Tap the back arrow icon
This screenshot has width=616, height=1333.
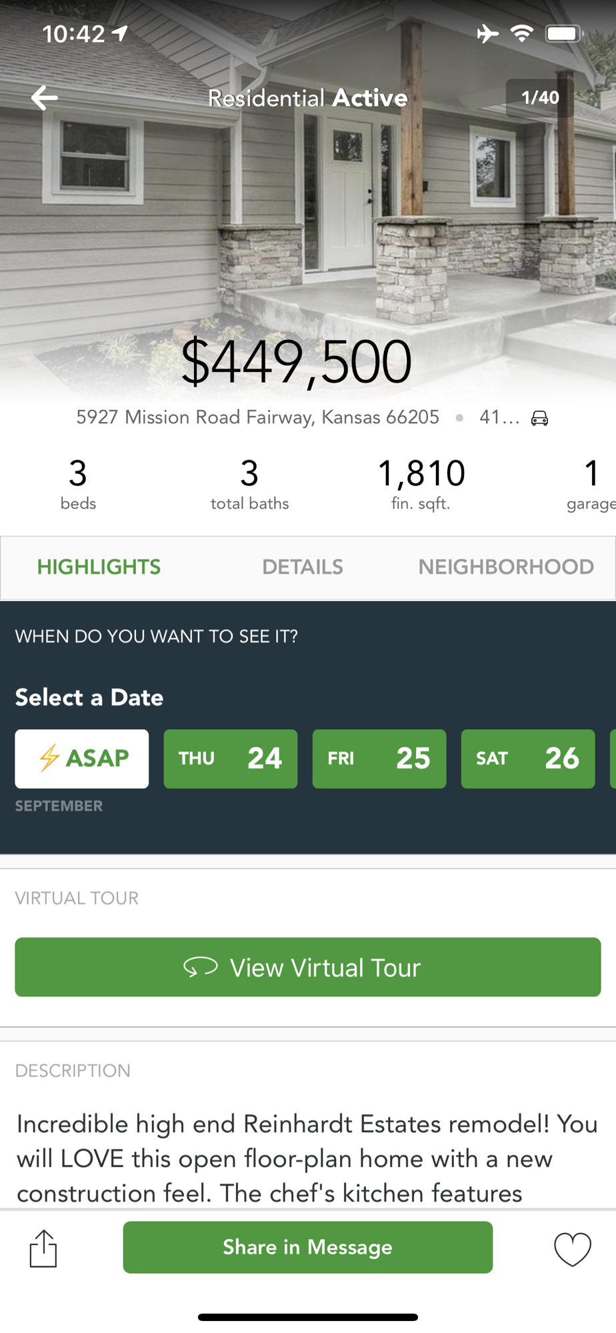point(45,98)
